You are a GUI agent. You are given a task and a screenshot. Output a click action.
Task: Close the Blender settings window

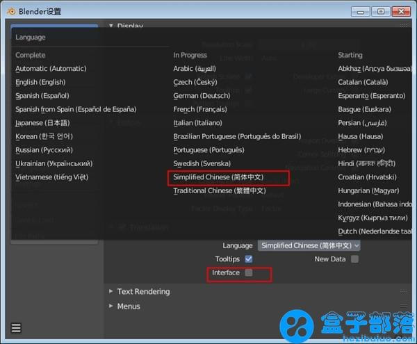click(x=401, y=12)
